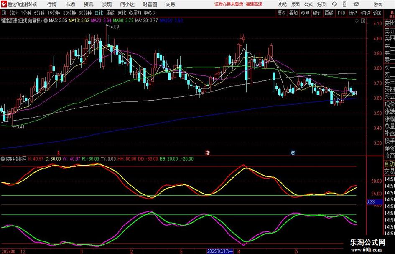This screenshot has height=254, width=395.
Task: Open the 版面 menu
Action: tap(295, 4)
